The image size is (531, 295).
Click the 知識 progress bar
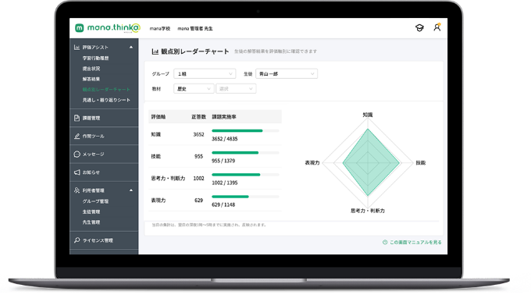pos(245,130)
